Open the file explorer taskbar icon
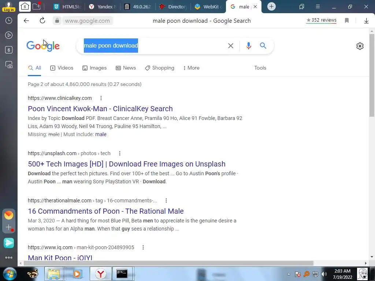The width and height of the screenshot is (375, 281). (x=54, y=274)
